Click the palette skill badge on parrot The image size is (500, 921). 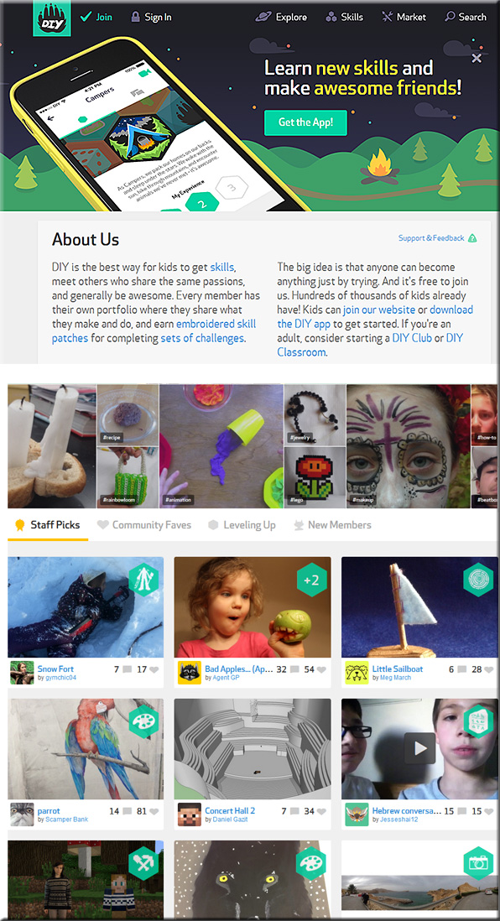tap(143, 722)
